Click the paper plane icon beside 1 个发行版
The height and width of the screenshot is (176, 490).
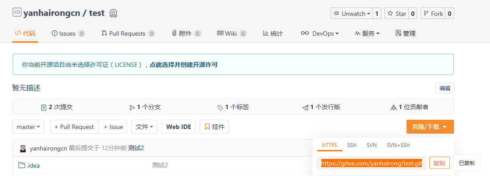click(305, 108)
